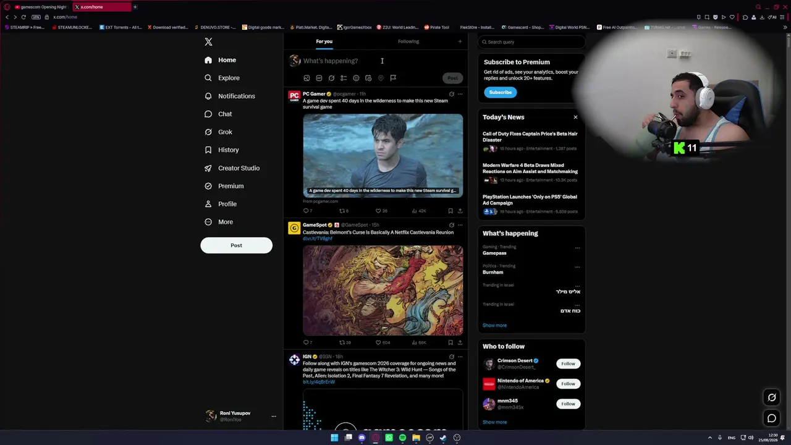
Task: Click the What's happening post field
Action: point(383,61)
